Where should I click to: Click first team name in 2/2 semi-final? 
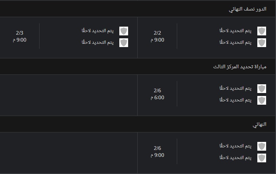coord(235,31)
